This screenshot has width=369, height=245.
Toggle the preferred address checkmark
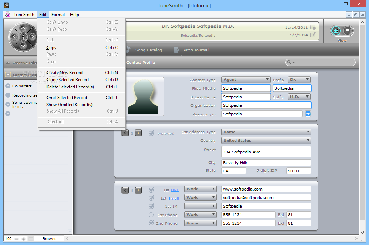tap(151, 133)
